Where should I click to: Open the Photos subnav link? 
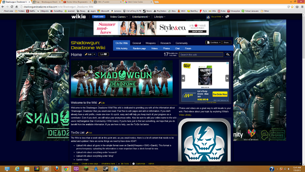point(166,48)
